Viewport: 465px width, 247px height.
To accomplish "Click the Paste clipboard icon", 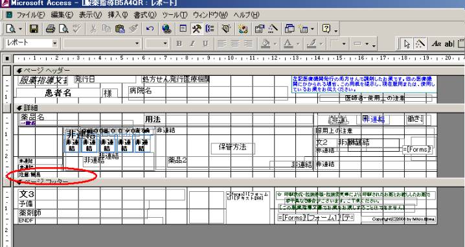I will [x=120, y=29].
